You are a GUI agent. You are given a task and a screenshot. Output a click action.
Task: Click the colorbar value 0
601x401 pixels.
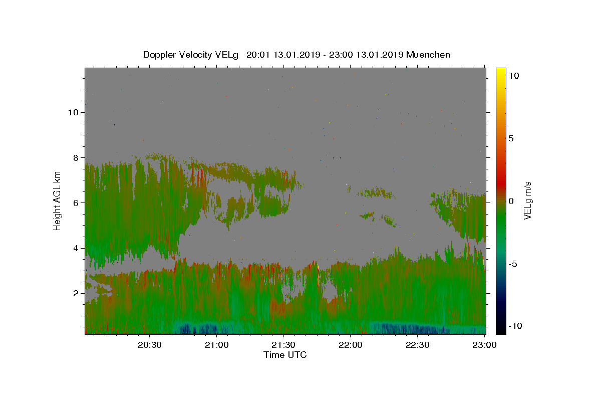511,201
